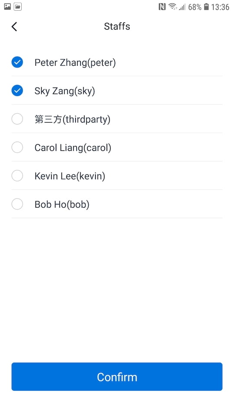
Task: Check the Bob Ho checkbox
Action: 17,204
